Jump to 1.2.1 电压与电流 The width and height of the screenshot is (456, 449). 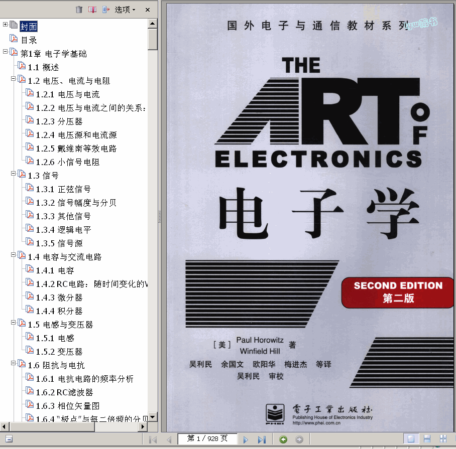[68, 94]
